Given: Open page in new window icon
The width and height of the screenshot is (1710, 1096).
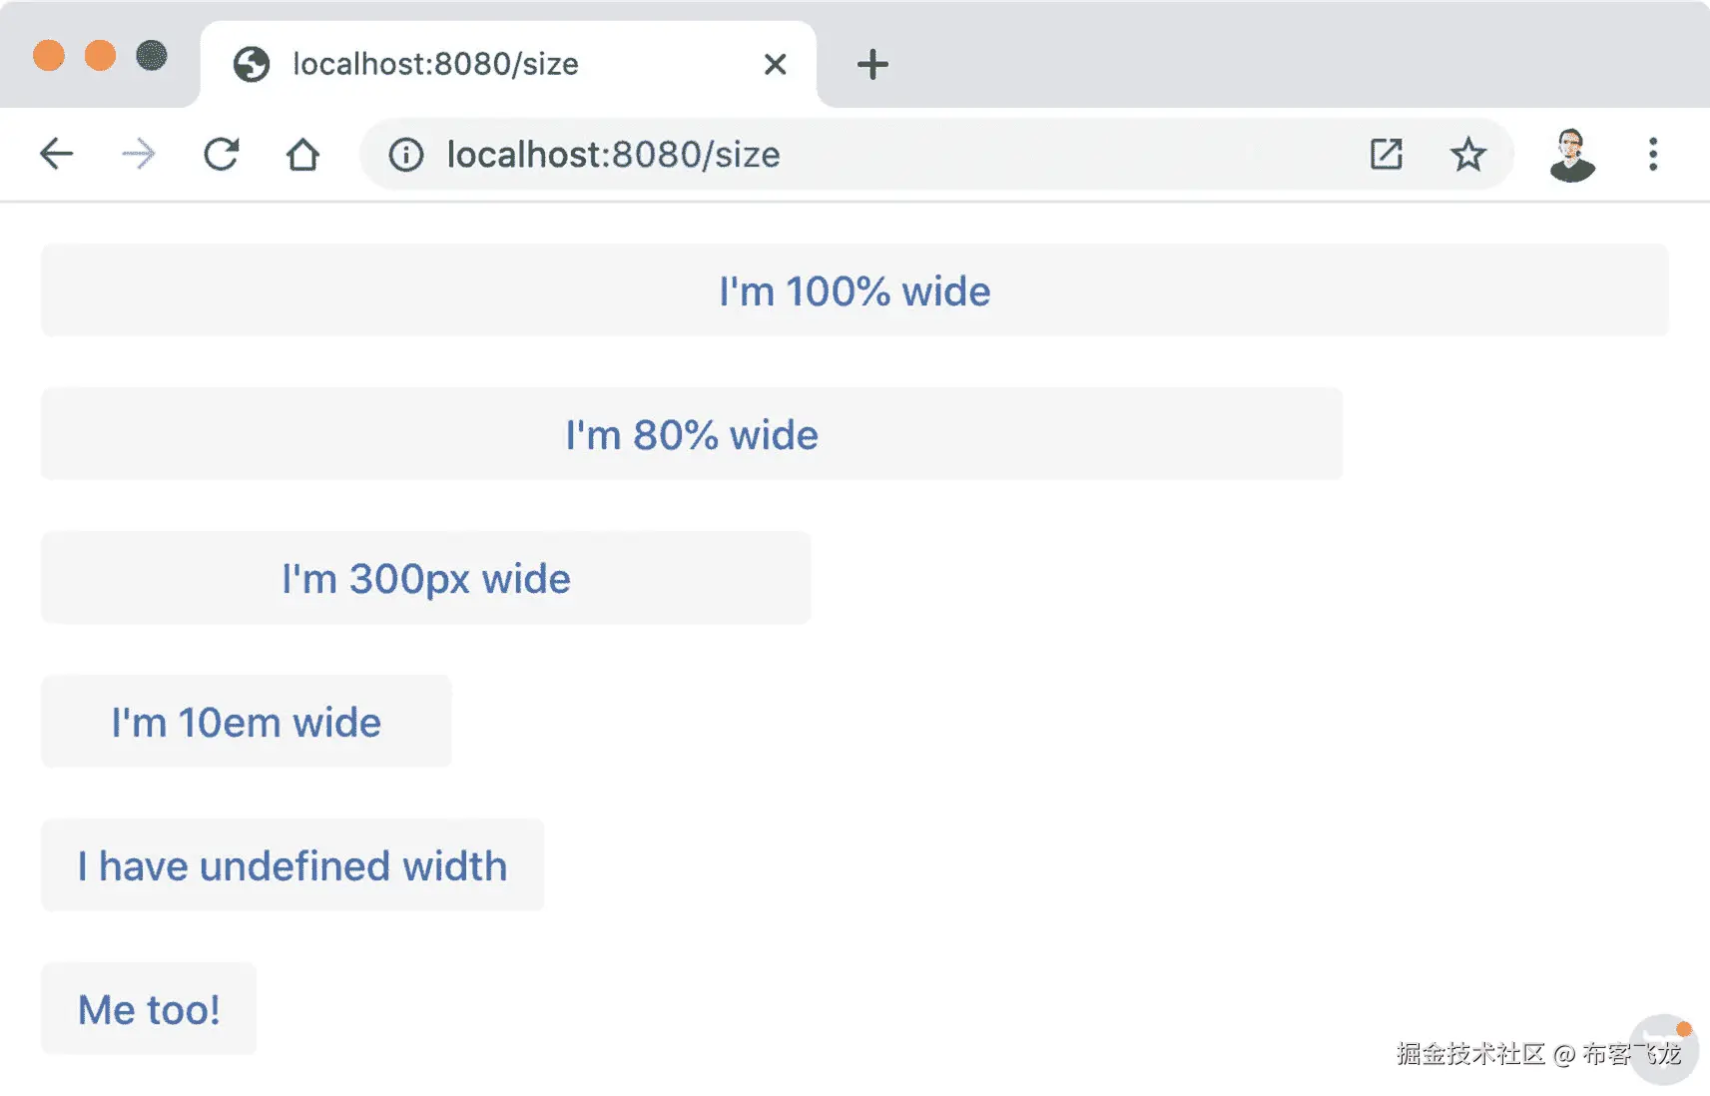Looking at the screenshot, I should tap(1386, 155).
